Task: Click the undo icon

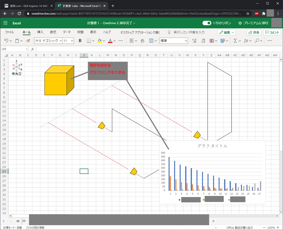Action: pos(6,41)
